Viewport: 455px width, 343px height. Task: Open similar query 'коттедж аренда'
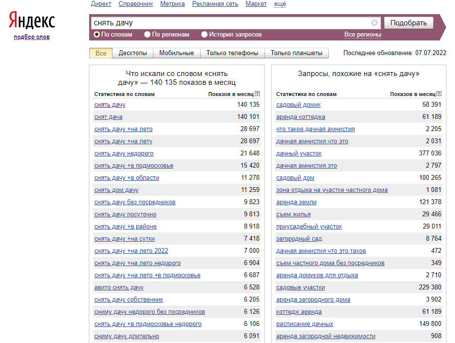coord(299,312)
